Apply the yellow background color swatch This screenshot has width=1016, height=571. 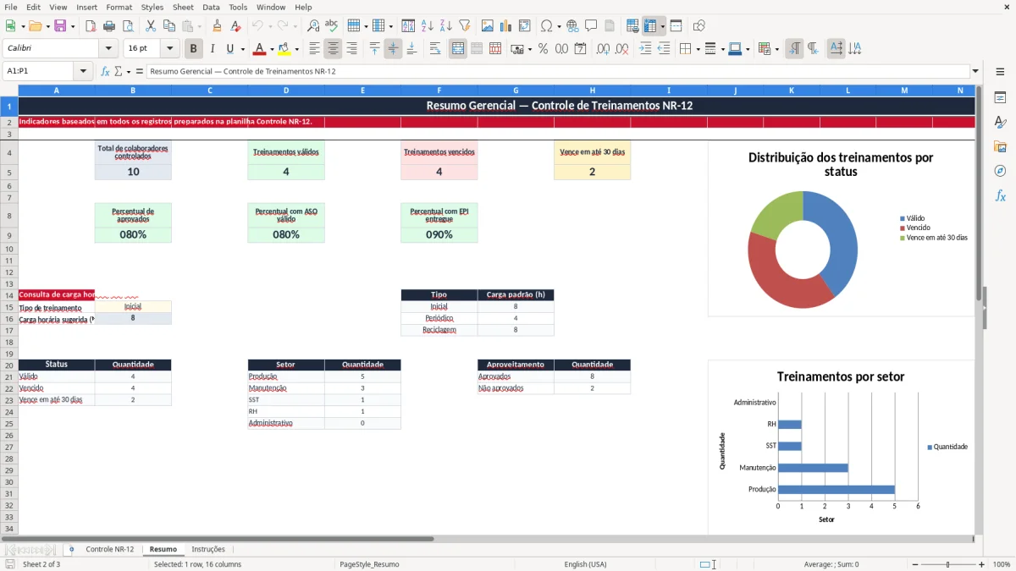point(284,49)
